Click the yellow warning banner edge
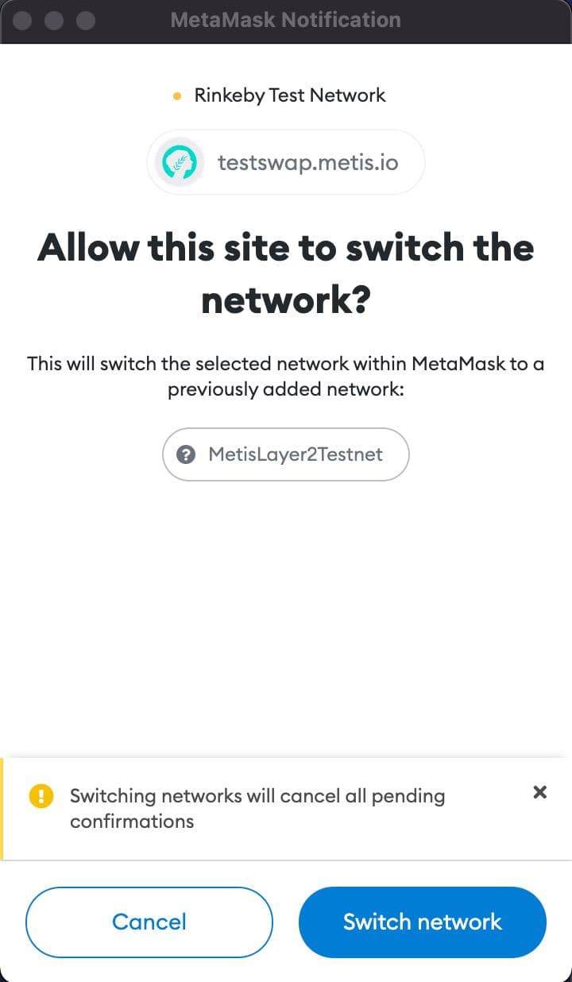Screen dimensions: 572x982 pos(2,809)
